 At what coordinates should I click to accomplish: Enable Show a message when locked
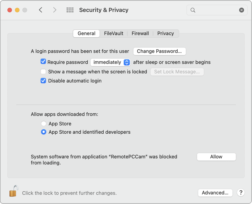[x=43, y=72]
